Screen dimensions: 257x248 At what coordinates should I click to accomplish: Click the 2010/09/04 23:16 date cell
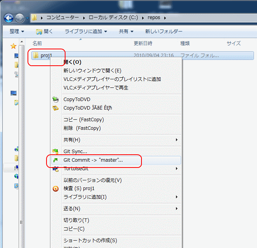click(154, 55)
